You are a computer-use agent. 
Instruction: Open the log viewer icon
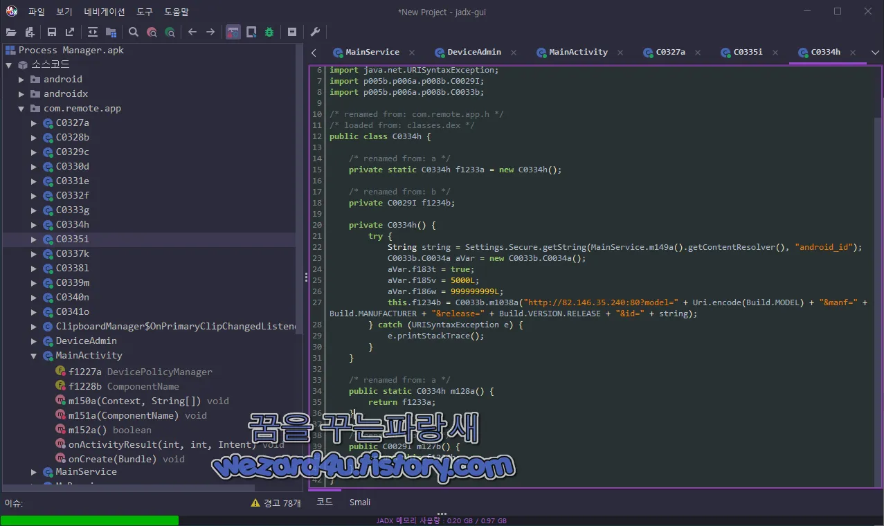pyautogui.click(x=292, y=32)
